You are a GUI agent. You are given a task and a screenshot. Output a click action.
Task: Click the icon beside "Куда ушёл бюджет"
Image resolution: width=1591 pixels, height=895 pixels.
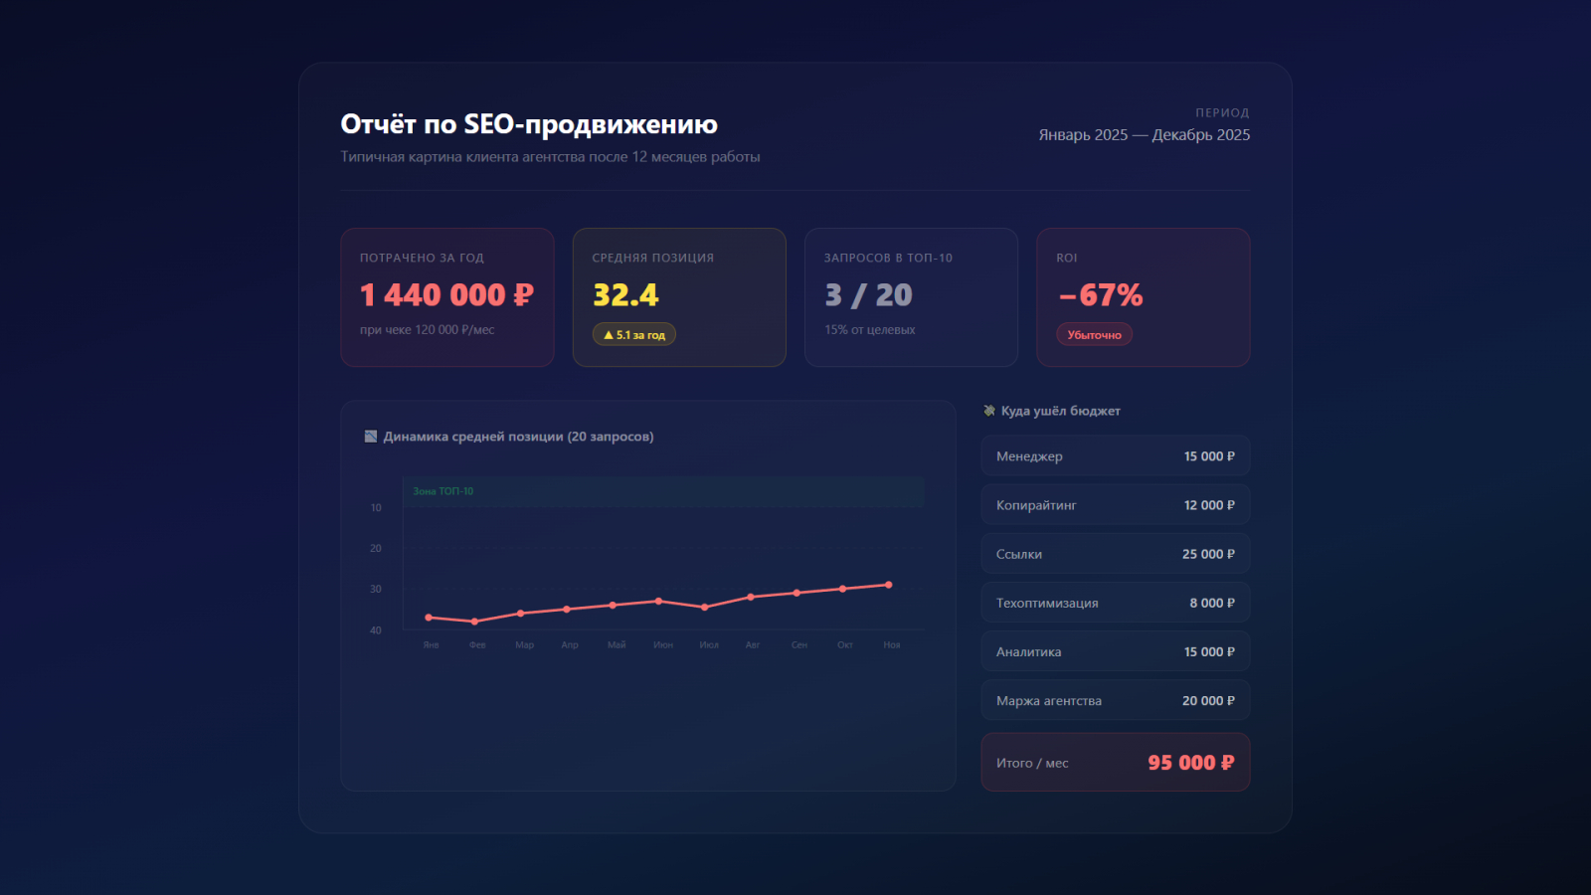click(x=989, y=411)
